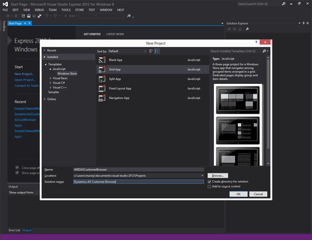Click the Start debugging play icon
312x240 pixels.
(x=66, y=16)
